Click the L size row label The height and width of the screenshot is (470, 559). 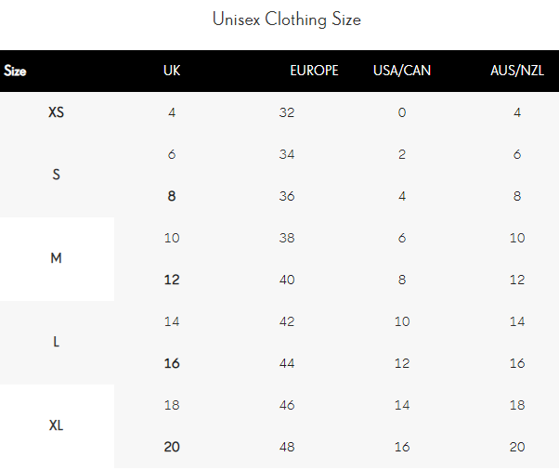(57, 342)
